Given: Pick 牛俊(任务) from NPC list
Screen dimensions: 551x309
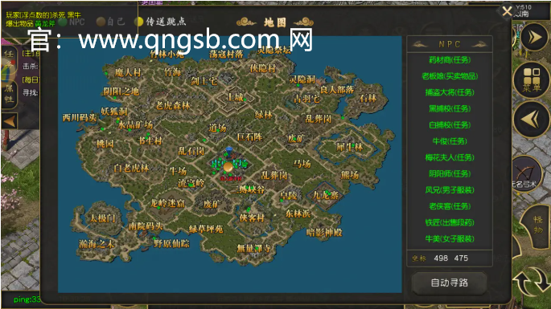Looking at the screenshot, I should tap(450, 141).
